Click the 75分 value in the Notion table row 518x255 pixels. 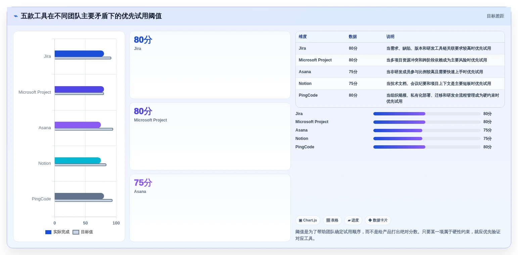pyautogui.click(x=353, y=84)
